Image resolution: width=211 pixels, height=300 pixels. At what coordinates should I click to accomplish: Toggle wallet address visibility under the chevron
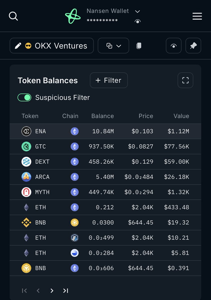coord(137,21)
